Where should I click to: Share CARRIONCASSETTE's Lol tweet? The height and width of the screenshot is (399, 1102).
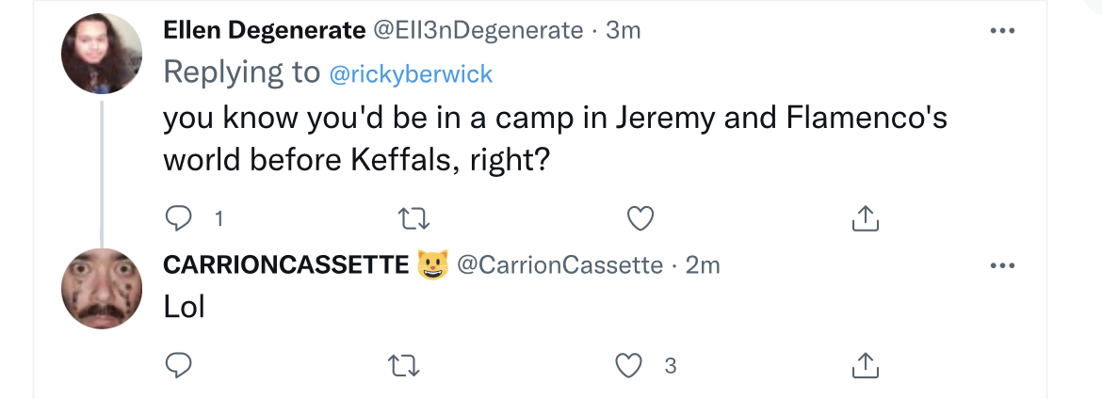click(866, 365)
